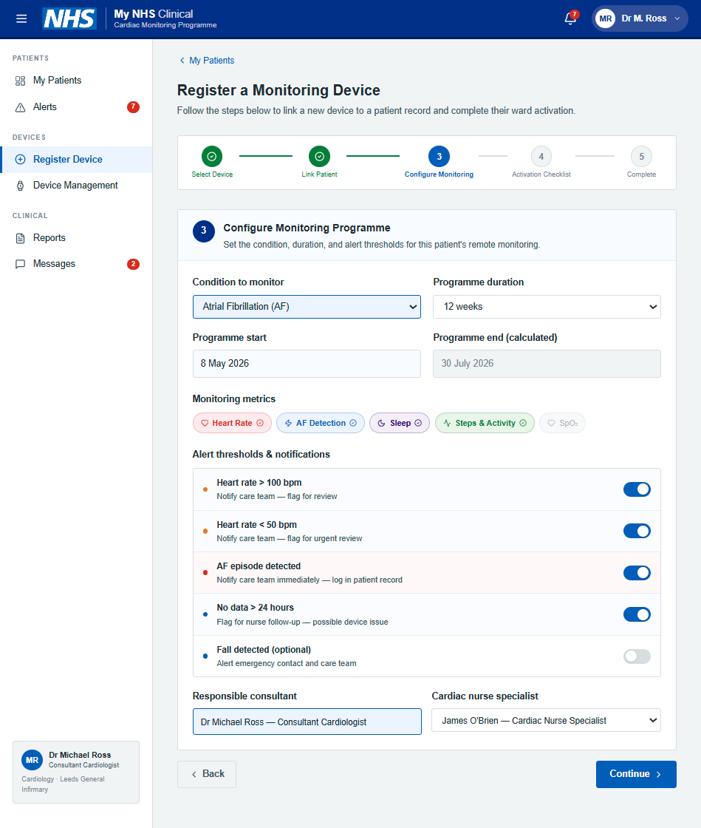Click the back chevron beside My Patients breadcrumb
The height and width of the screenshot is (828, 701).
[182, 60]
